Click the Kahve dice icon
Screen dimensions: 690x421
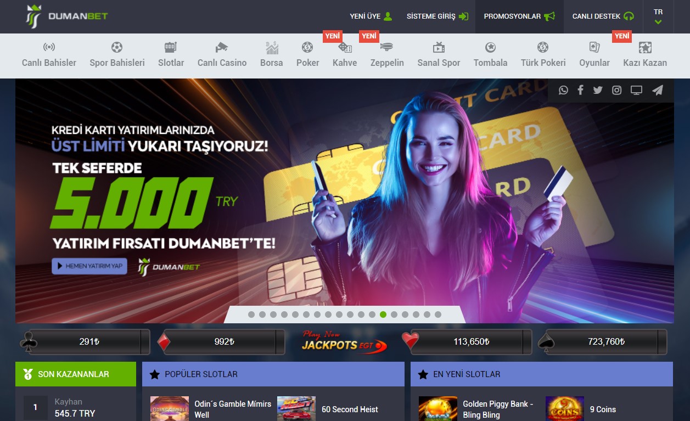(345, 48)
